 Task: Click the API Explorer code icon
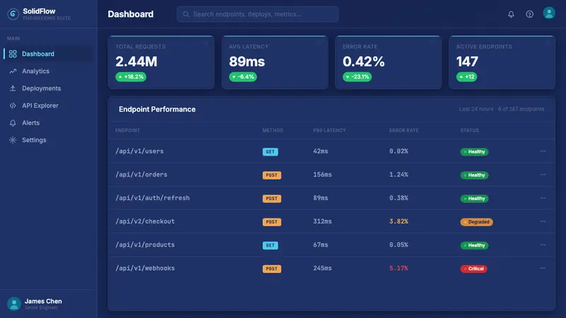(13, 105)
